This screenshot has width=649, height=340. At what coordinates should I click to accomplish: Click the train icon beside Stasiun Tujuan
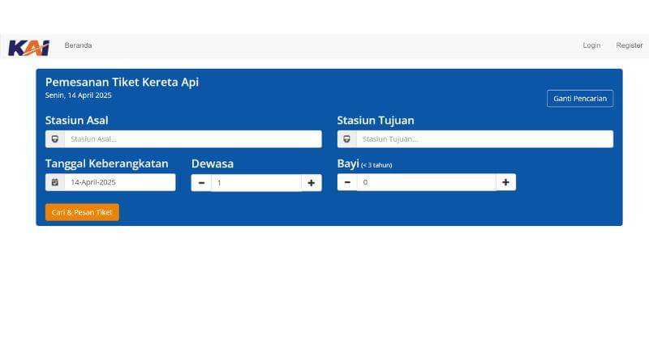[x=346, y=139]
